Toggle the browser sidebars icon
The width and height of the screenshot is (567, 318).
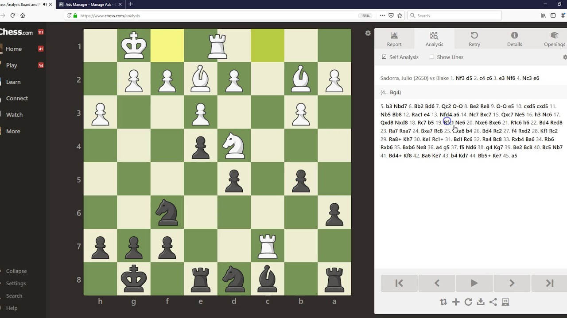(553, 15)
